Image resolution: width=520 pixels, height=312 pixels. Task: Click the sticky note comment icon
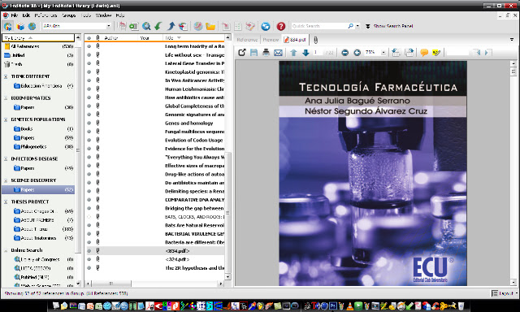[424, 52]
